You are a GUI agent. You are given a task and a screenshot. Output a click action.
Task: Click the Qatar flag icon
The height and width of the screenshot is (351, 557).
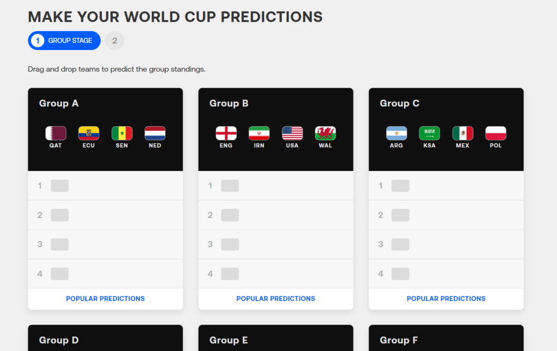click(x=55, y=133)
